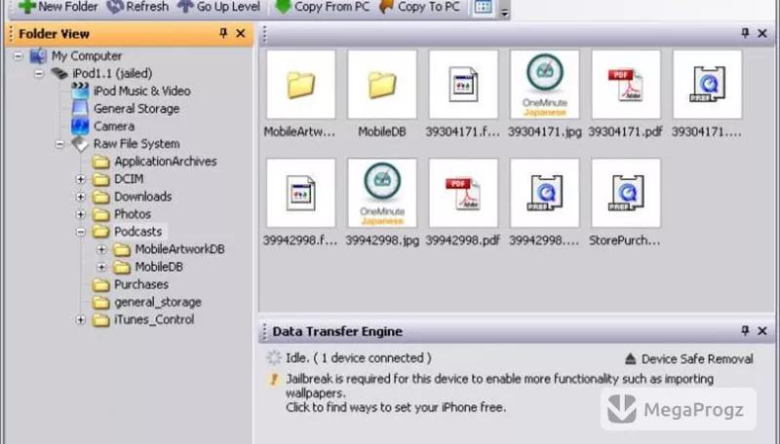Close the Folder View panel
780x444 pixels.
(x=241, y=33)
